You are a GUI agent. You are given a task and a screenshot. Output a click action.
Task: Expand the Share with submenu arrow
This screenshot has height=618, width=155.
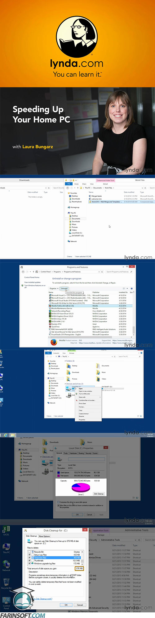point(100,397)
